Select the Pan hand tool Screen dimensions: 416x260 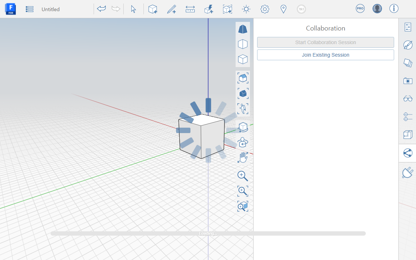[242, 157]
